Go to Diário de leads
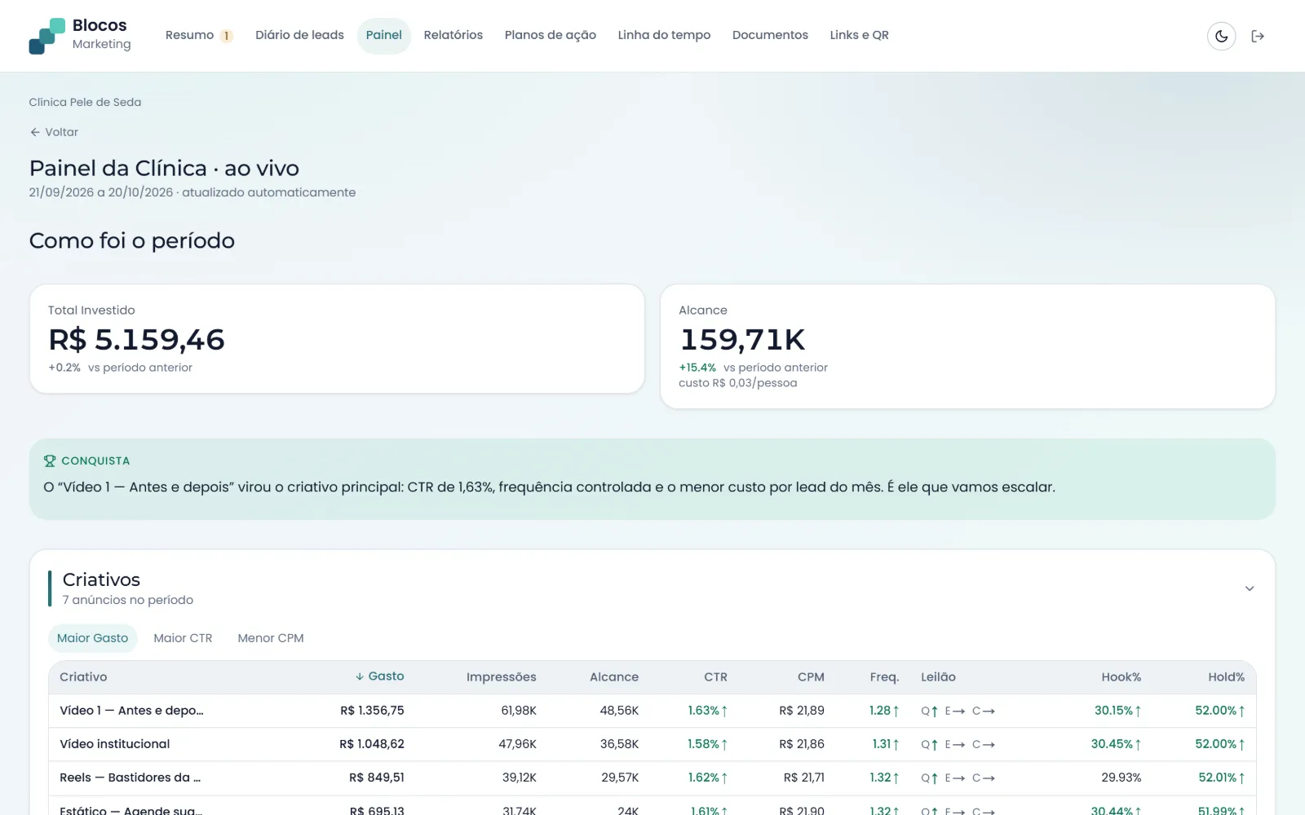1305x815 pixels. (299, 35)
